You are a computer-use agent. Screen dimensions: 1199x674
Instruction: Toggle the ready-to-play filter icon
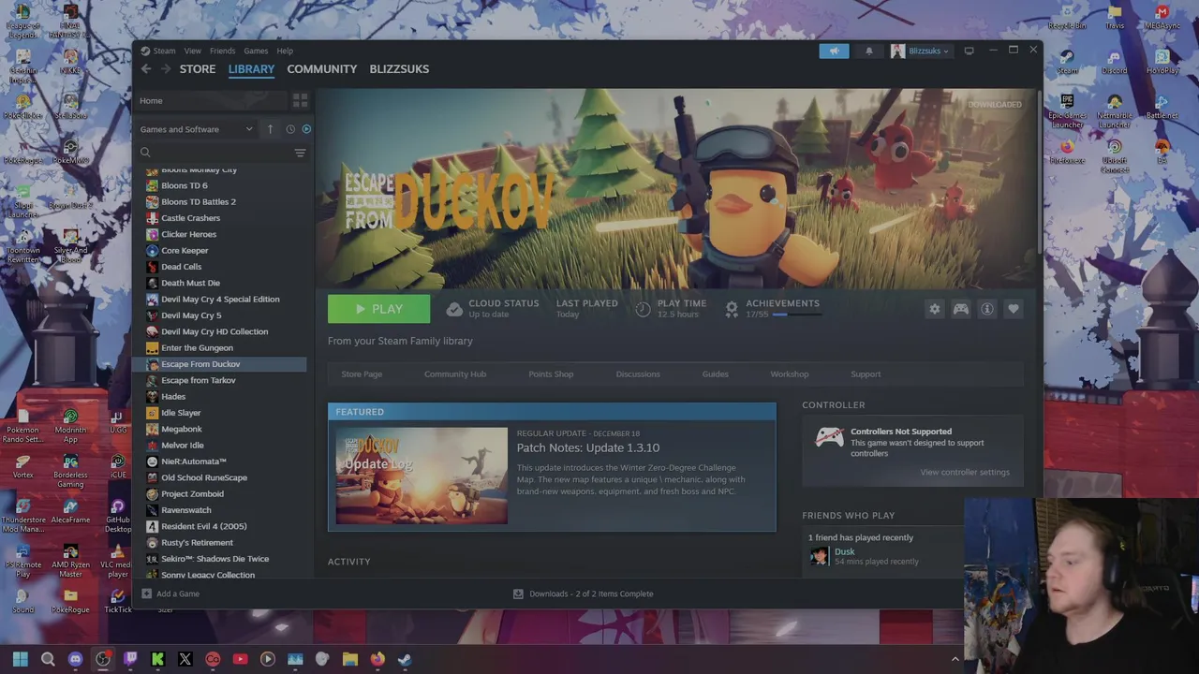pyautogui.click(x=306, y=129)
